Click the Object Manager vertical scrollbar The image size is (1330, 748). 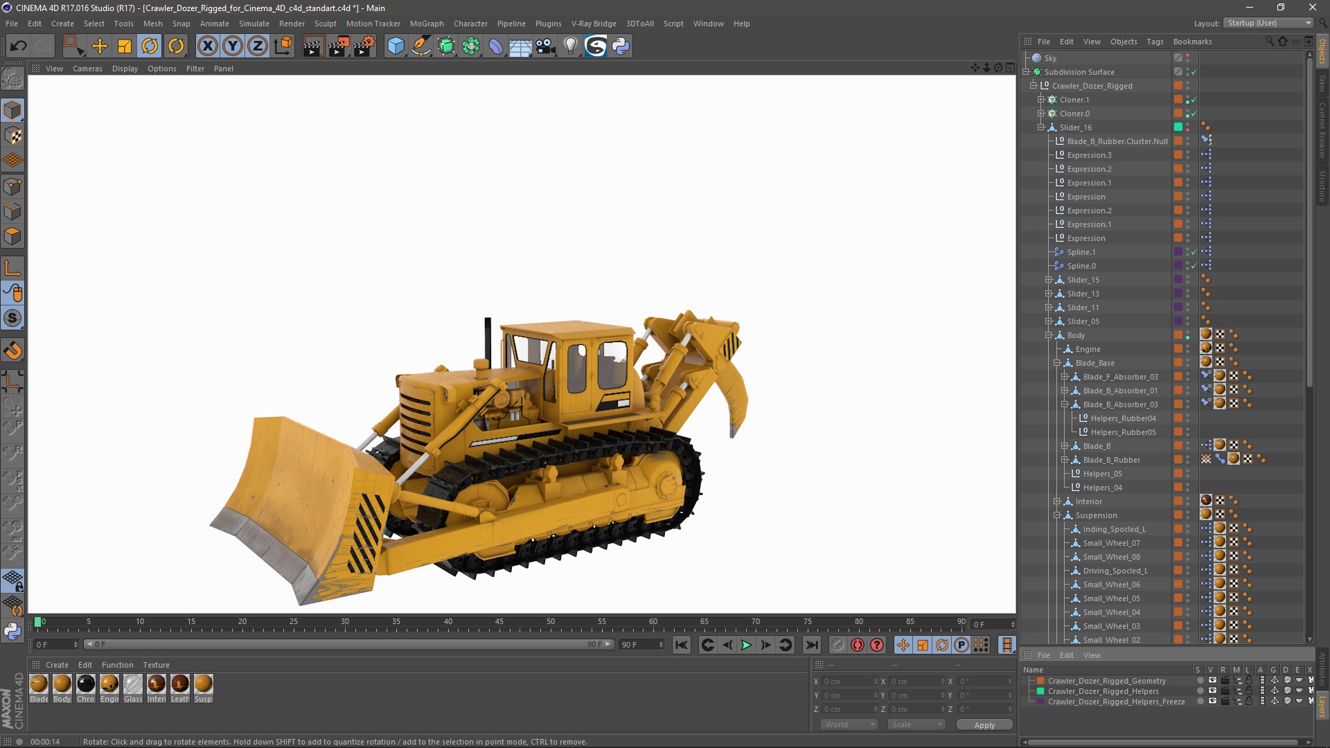[x=1309, y=222]
